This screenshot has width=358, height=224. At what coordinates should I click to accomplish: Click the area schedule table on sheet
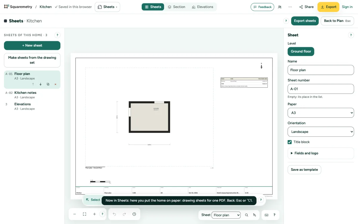244,82
